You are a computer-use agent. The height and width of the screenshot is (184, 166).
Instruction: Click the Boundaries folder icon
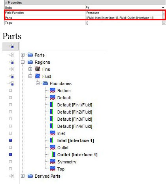pos(45,83)
